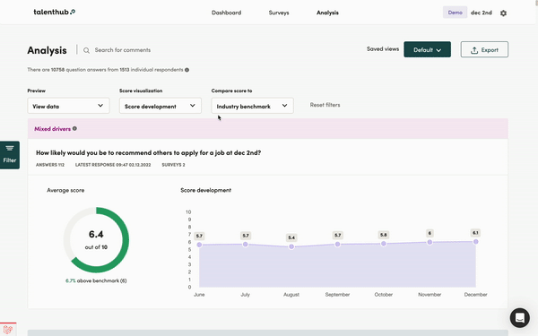Open the Default saved views dropdown
Viewport: 538px width, 336px height.
(x=427, y=49)
